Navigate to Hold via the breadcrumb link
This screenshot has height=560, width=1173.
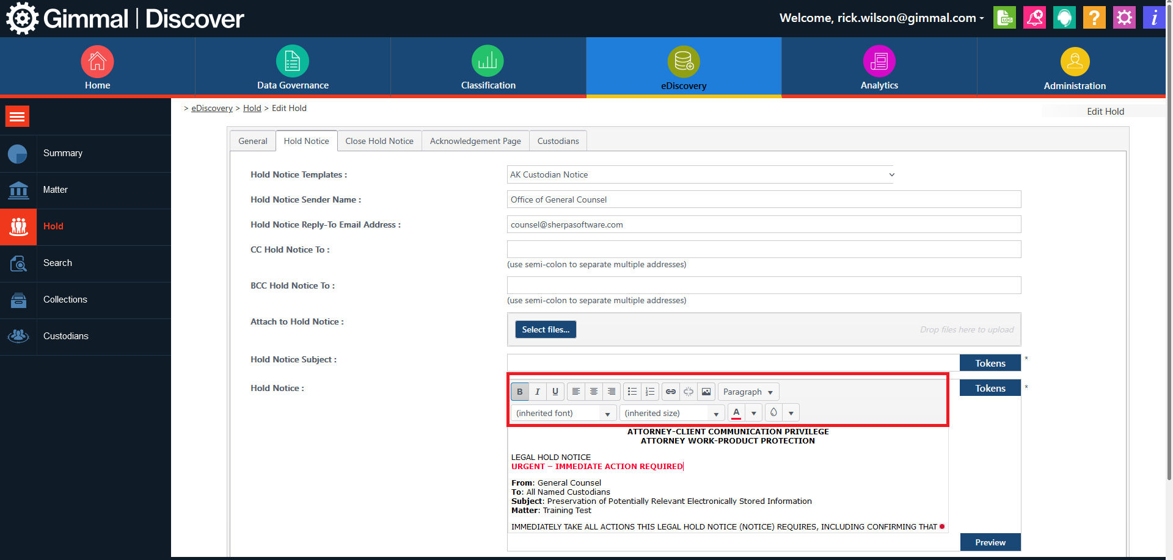point(252,108)
